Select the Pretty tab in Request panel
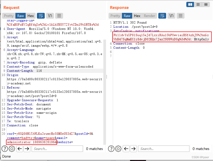 tap(9, 16)
